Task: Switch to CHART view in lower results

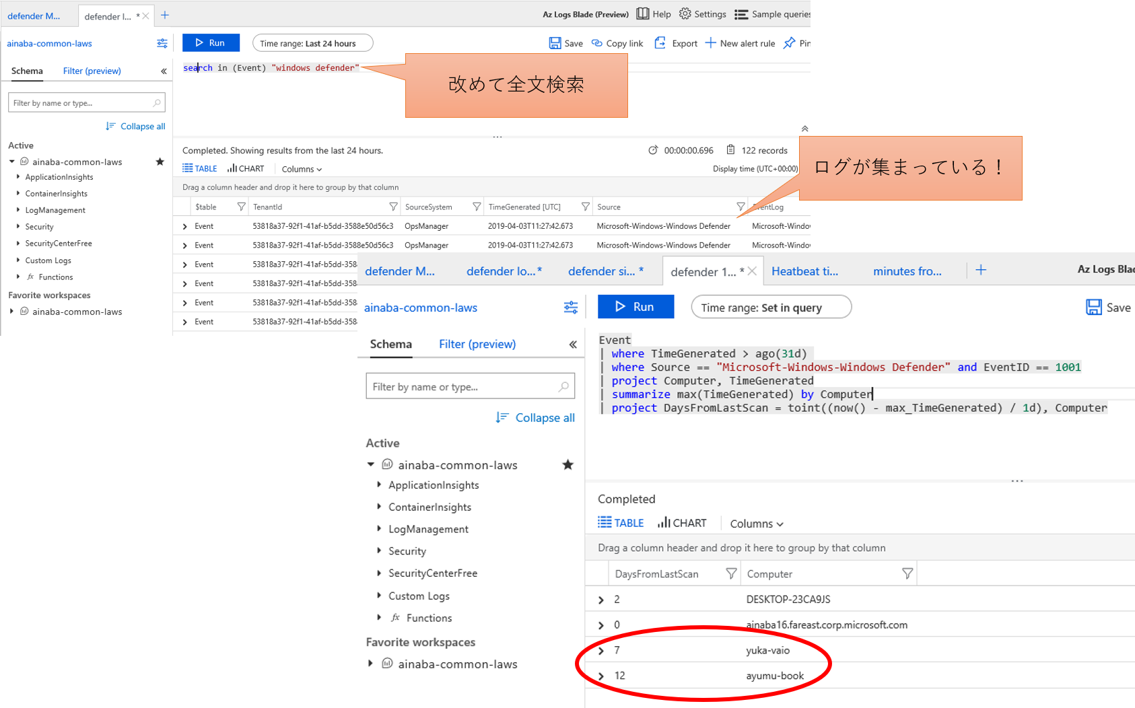Action: pyautogui.click(x=682, y=523)
